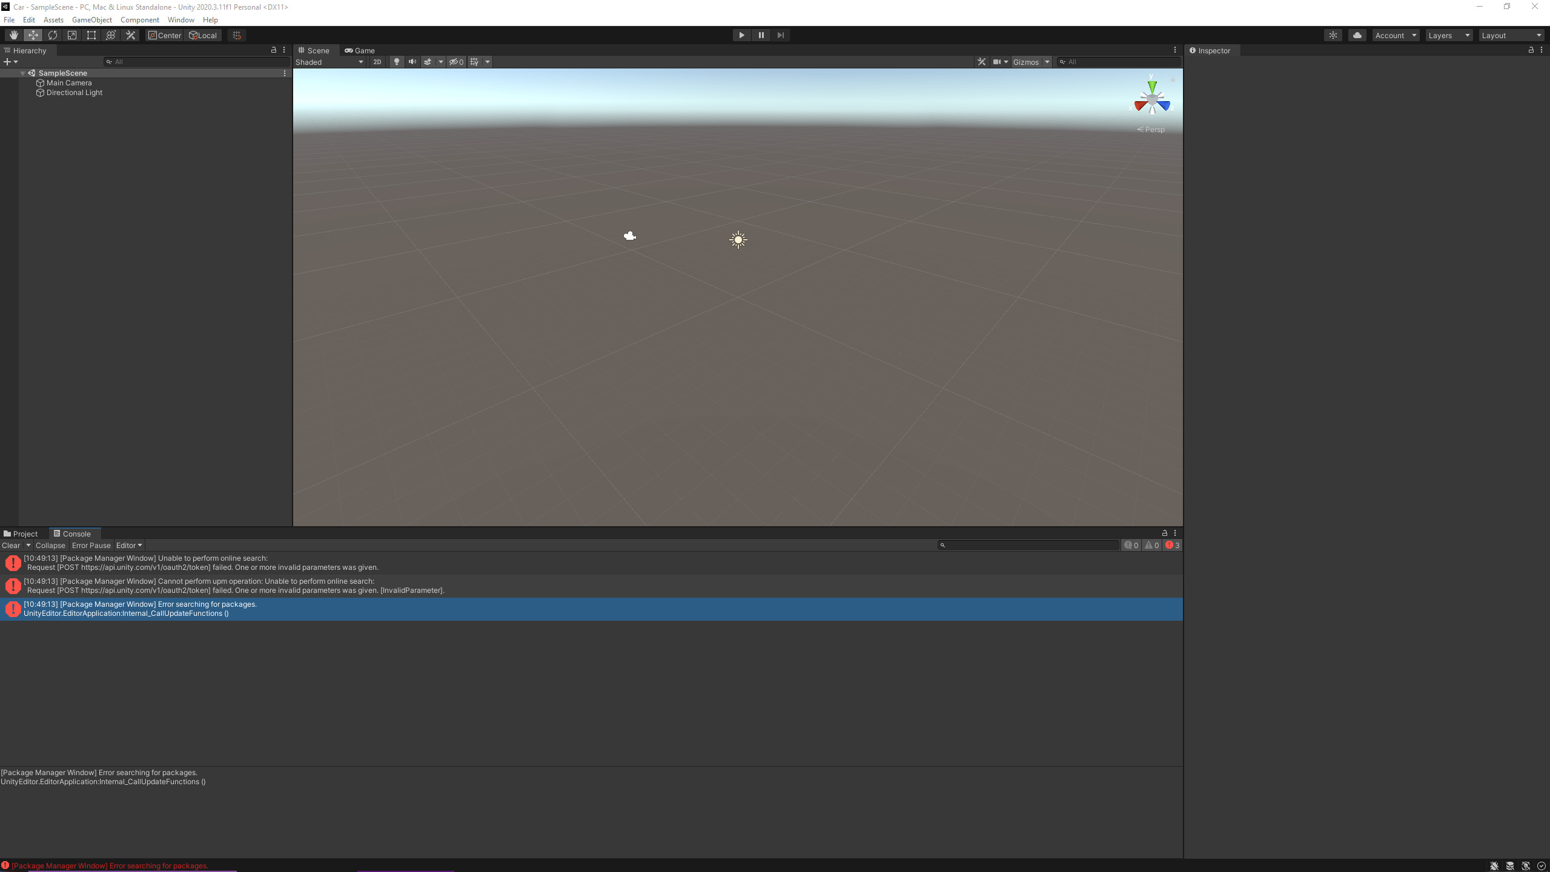The image size is (1550, 872).
Task: Click the Step frame button
Action: point(780,35)
